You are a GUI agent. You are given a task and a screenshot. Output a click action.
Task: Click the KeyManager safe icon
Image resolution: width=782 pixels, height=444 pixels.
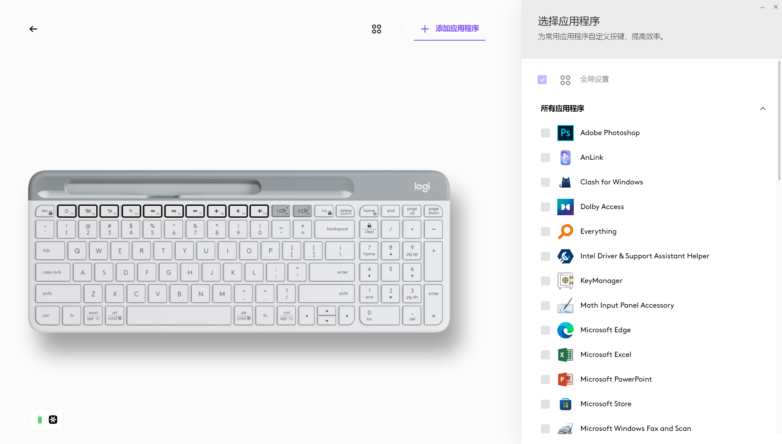point(566,281)
